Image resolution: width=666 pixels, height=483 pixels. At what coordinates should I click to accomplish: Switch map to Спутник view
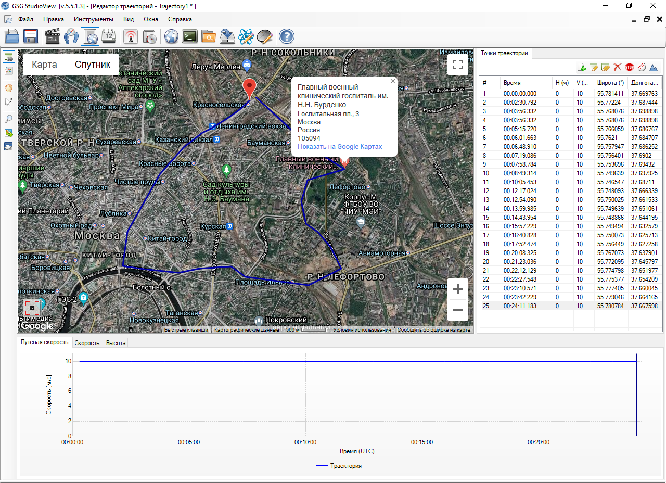click(93, 65)
